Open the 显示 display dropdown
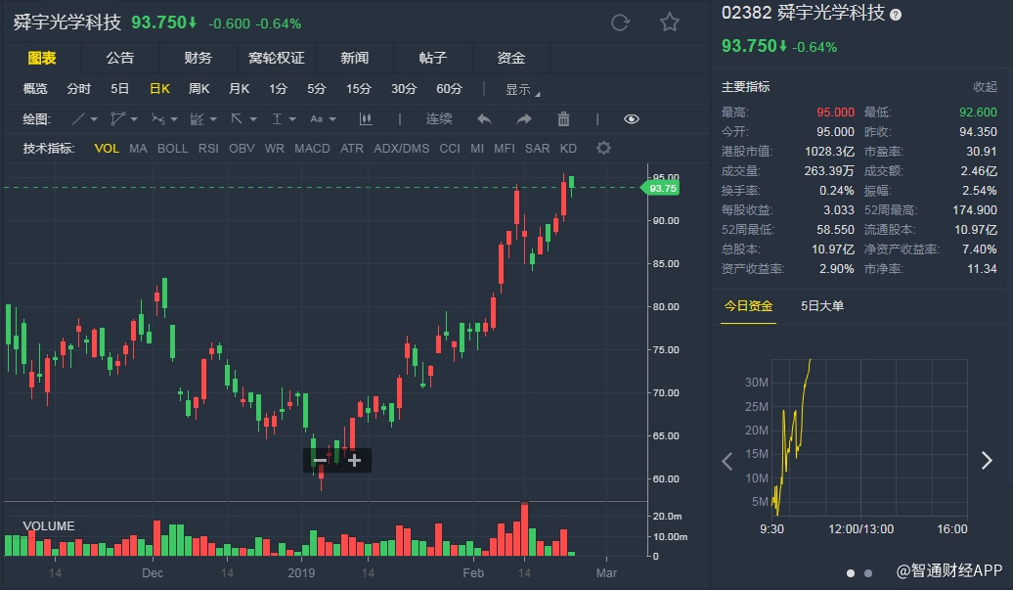 click(x=522, y=89)
